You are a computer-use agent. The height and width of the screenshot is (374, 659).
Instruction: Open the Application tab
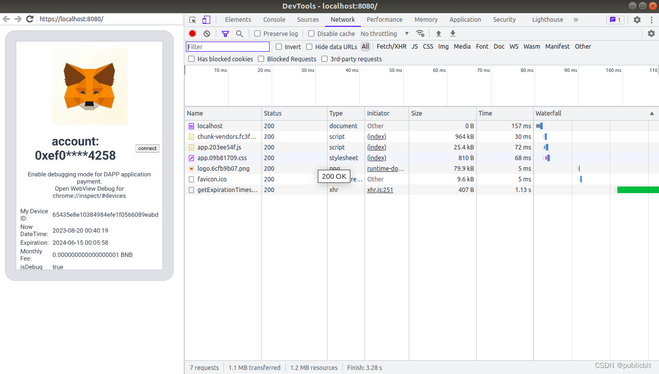tap(465, 20)
